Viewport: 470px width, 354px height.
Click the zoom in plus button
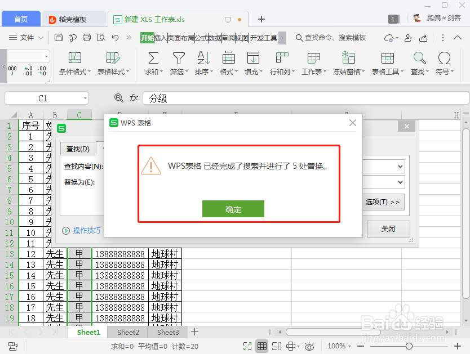pos(458,346)
